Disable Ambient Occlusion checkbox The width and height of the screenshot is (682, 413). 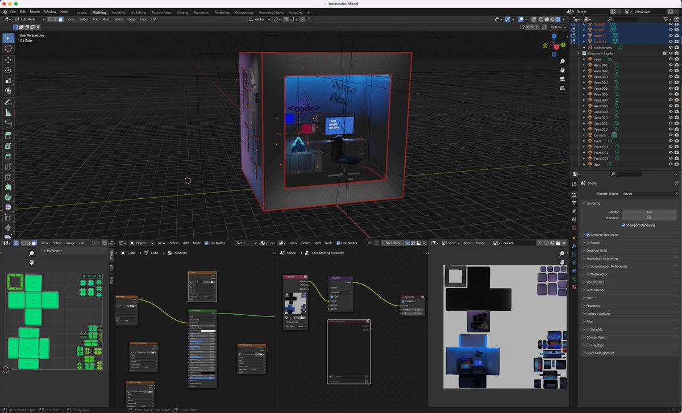click(x=588, y=235)
